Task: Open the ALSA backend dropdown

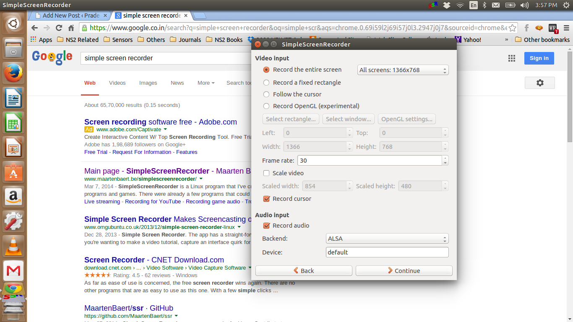Action: (x=387, y=239)
